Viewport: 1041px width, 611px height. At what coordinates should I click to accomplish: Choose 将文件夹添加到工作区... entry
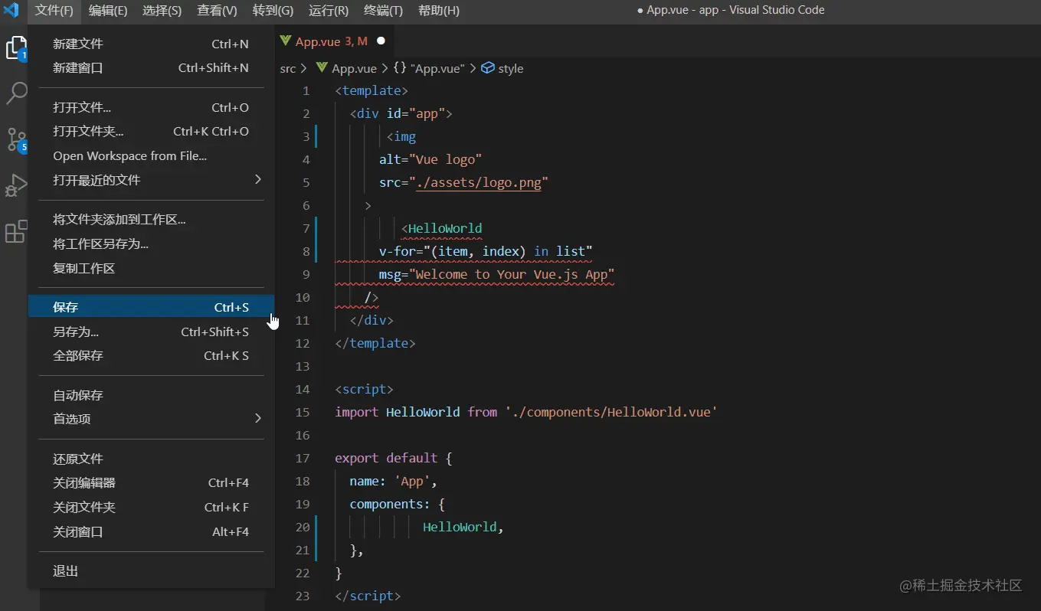point(151,220)
